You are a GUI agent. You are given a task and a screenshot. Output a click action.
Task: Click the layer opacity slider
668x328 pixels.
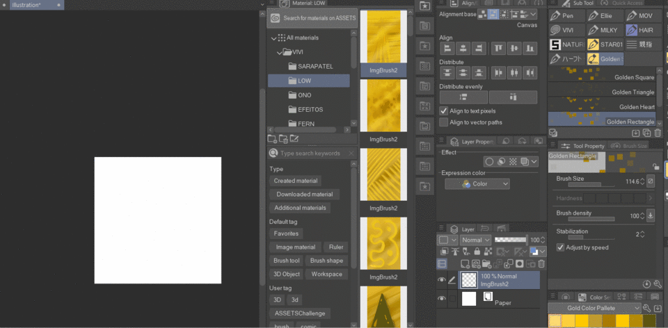pyautogui.click(x=511, y=240)
